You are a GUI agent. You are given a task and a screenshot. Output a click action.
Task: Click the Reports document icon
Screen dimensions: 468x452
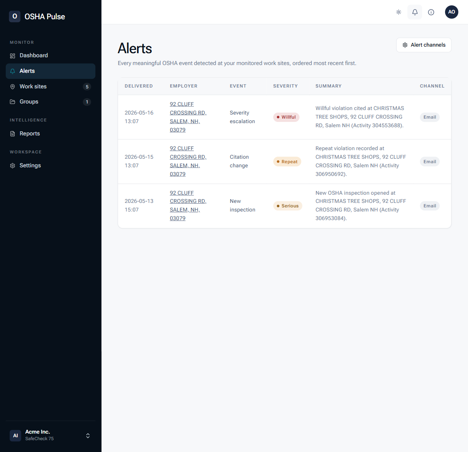(x=13, y=134)
